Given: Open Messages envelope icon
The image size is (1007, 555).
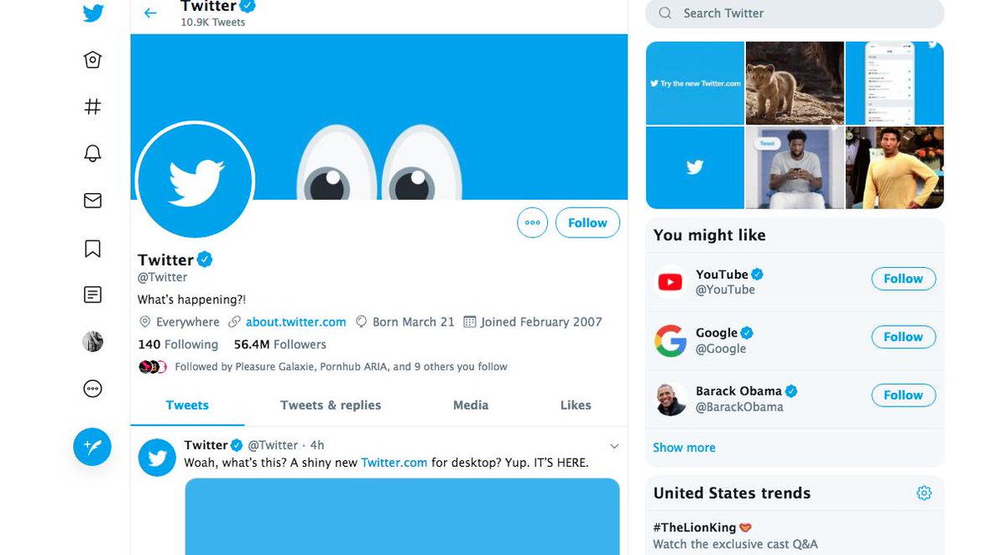Looking at the screenshot, I should click(x=93, y=201).
